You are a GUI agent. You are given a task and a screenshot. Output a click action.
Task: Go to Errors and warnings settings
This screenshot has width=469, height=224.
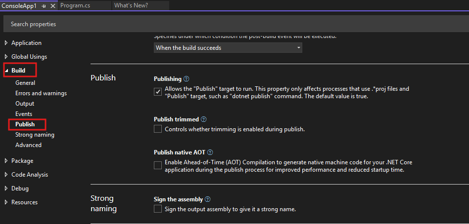pos(41,93)
